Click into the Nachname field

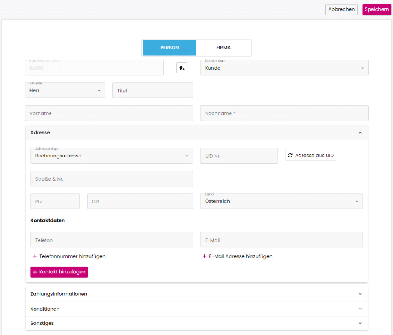(284, 113)
